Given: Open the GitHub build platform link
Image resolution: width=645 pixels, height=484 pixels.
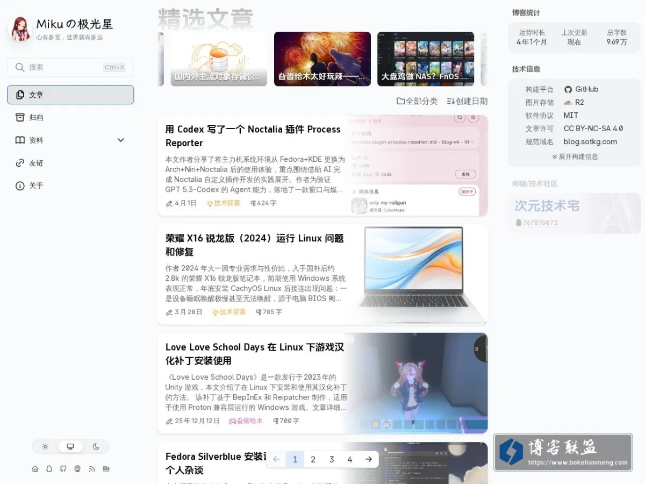Looking at the screenshot, I should click(x=581, y=89).
